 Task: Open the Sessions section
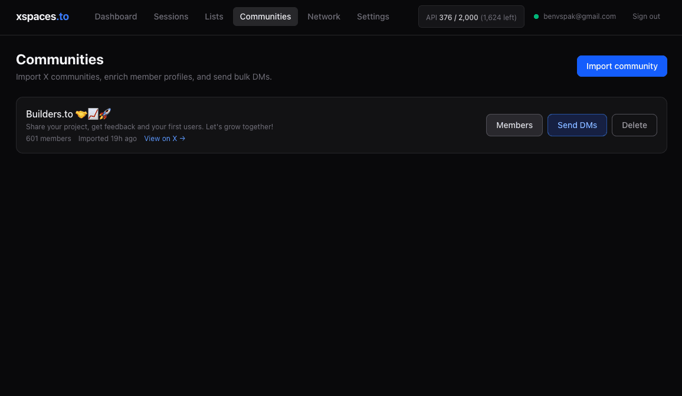click(171, 17)
